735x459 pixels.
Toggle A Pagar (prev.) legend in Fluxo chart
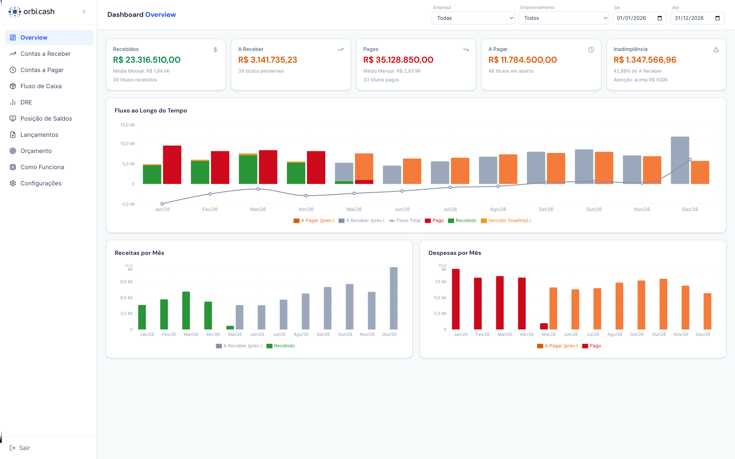(x=314, y=221)
